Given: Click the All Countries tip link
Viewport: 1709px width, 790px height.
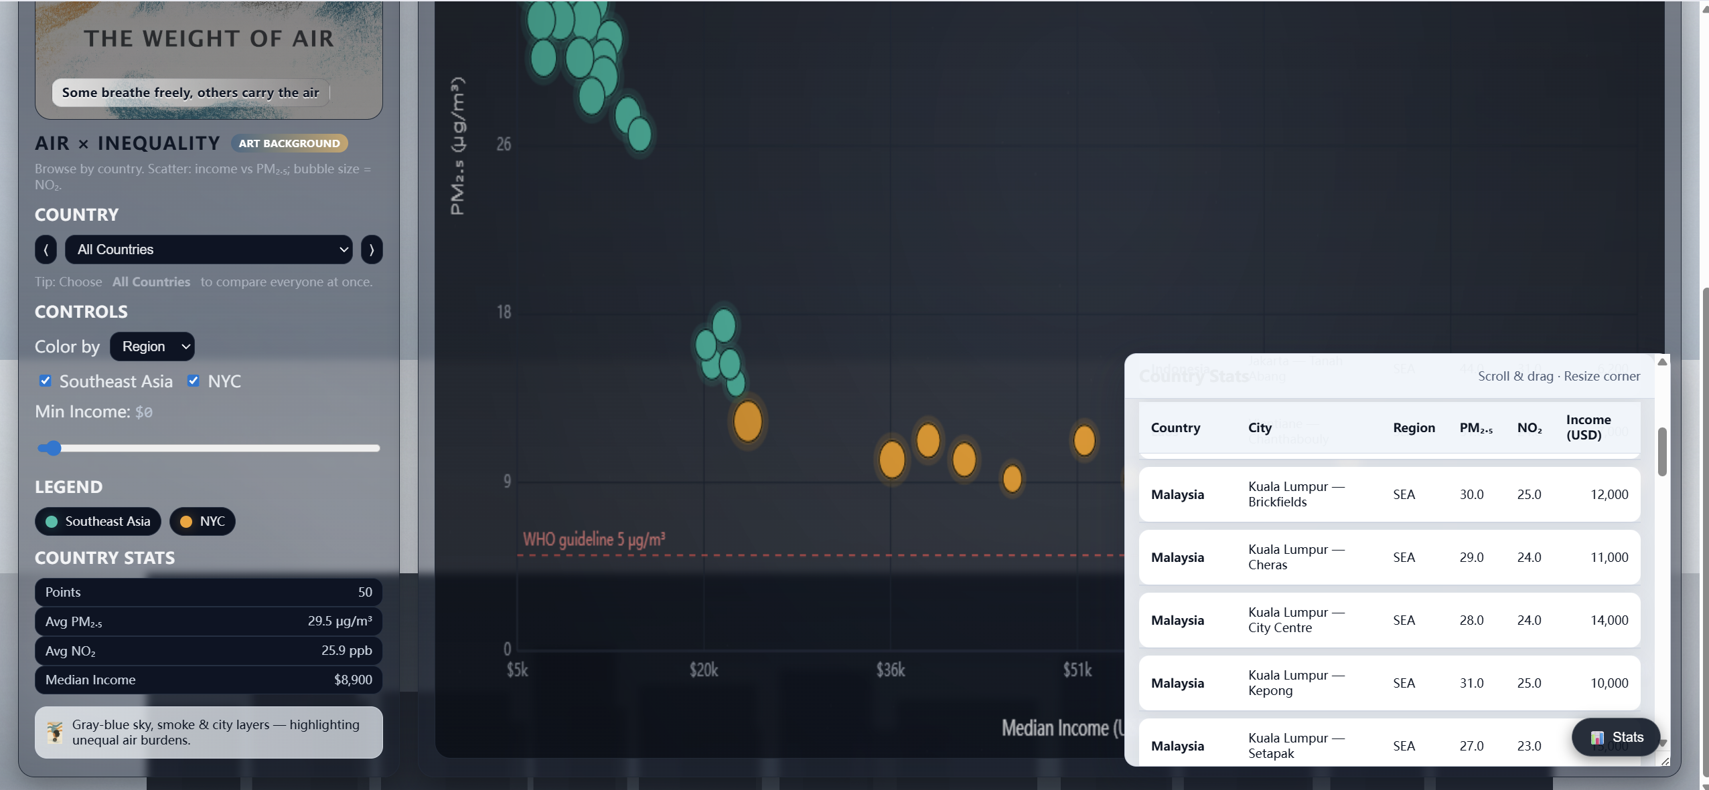Looking at the screenshot, I should [151, 282].
